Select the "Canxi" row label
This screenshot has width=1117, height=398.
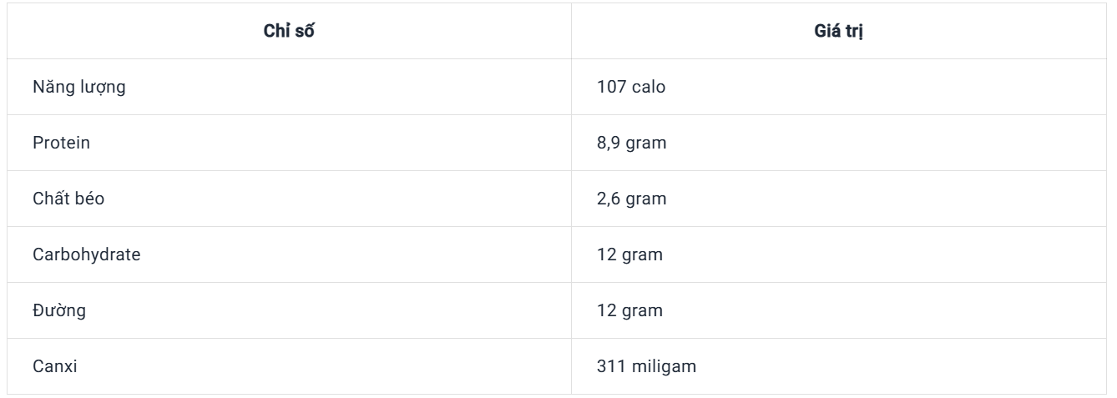(55, 366)
